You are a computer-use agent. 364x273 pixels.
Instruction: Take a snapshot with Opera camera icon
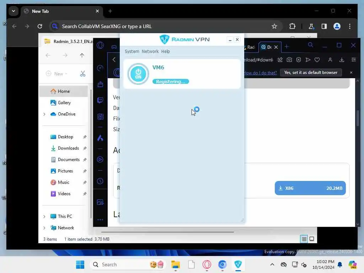click(289, 60)
